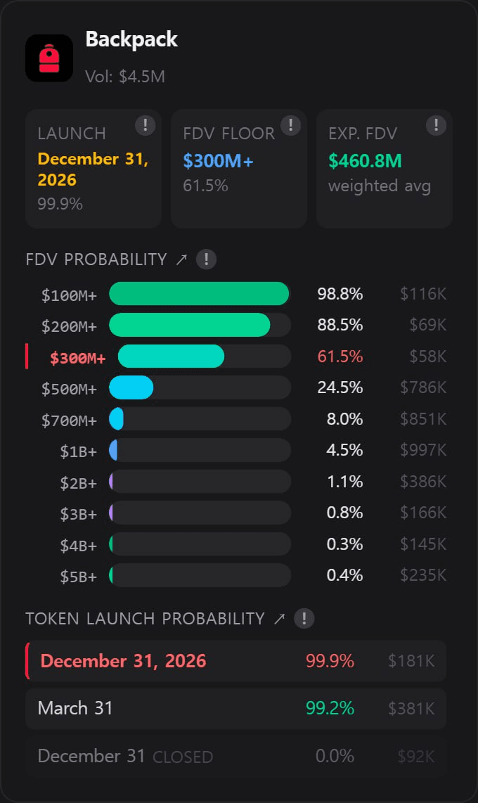
Task: Click the info icon on the EXP. FDV card
Action: tap(436, 126)
